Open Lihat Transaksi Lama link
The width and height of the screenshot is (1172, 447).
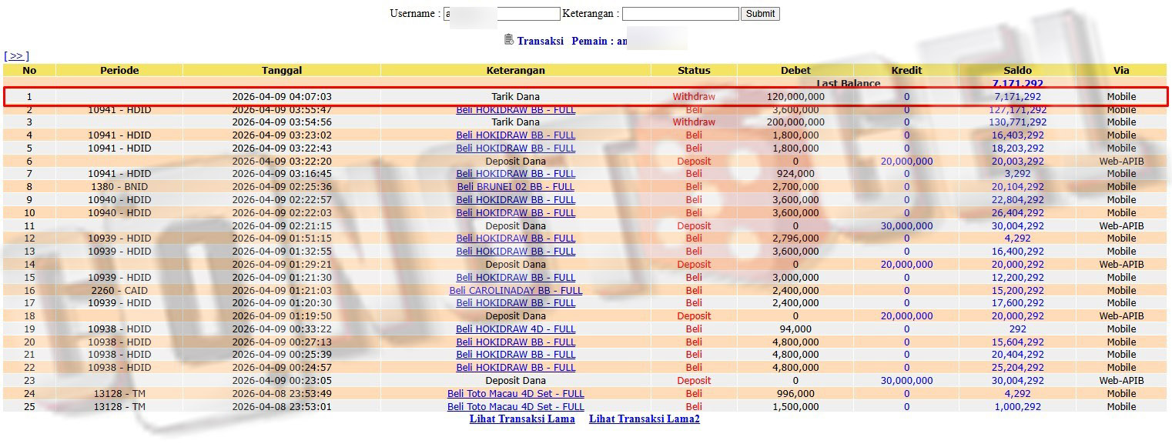522,419
